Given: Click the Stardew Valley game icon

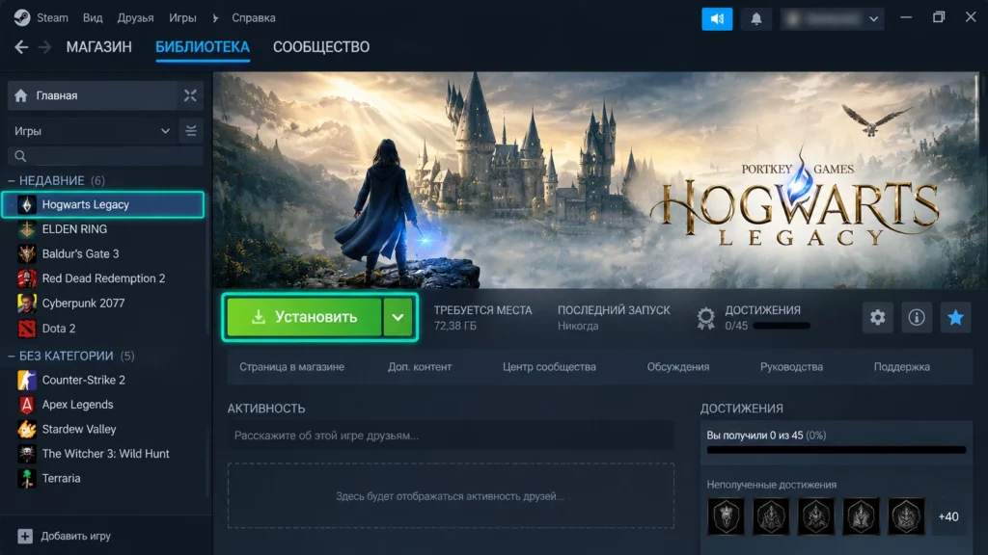Looking at the screenshot, I should [x=26, y=429].
